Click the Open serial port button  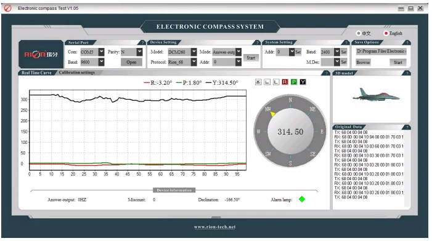(x=131, y=62)
